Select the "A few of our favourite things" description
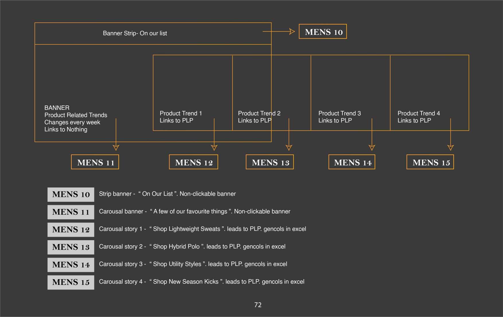 [x=195, y=212]
